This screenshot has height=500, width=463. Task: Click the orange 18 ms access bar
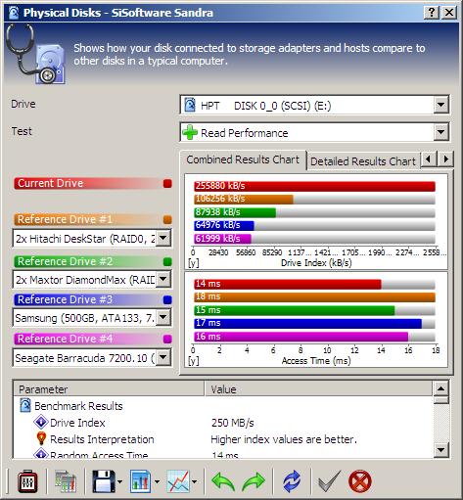(x=314, y=296)
